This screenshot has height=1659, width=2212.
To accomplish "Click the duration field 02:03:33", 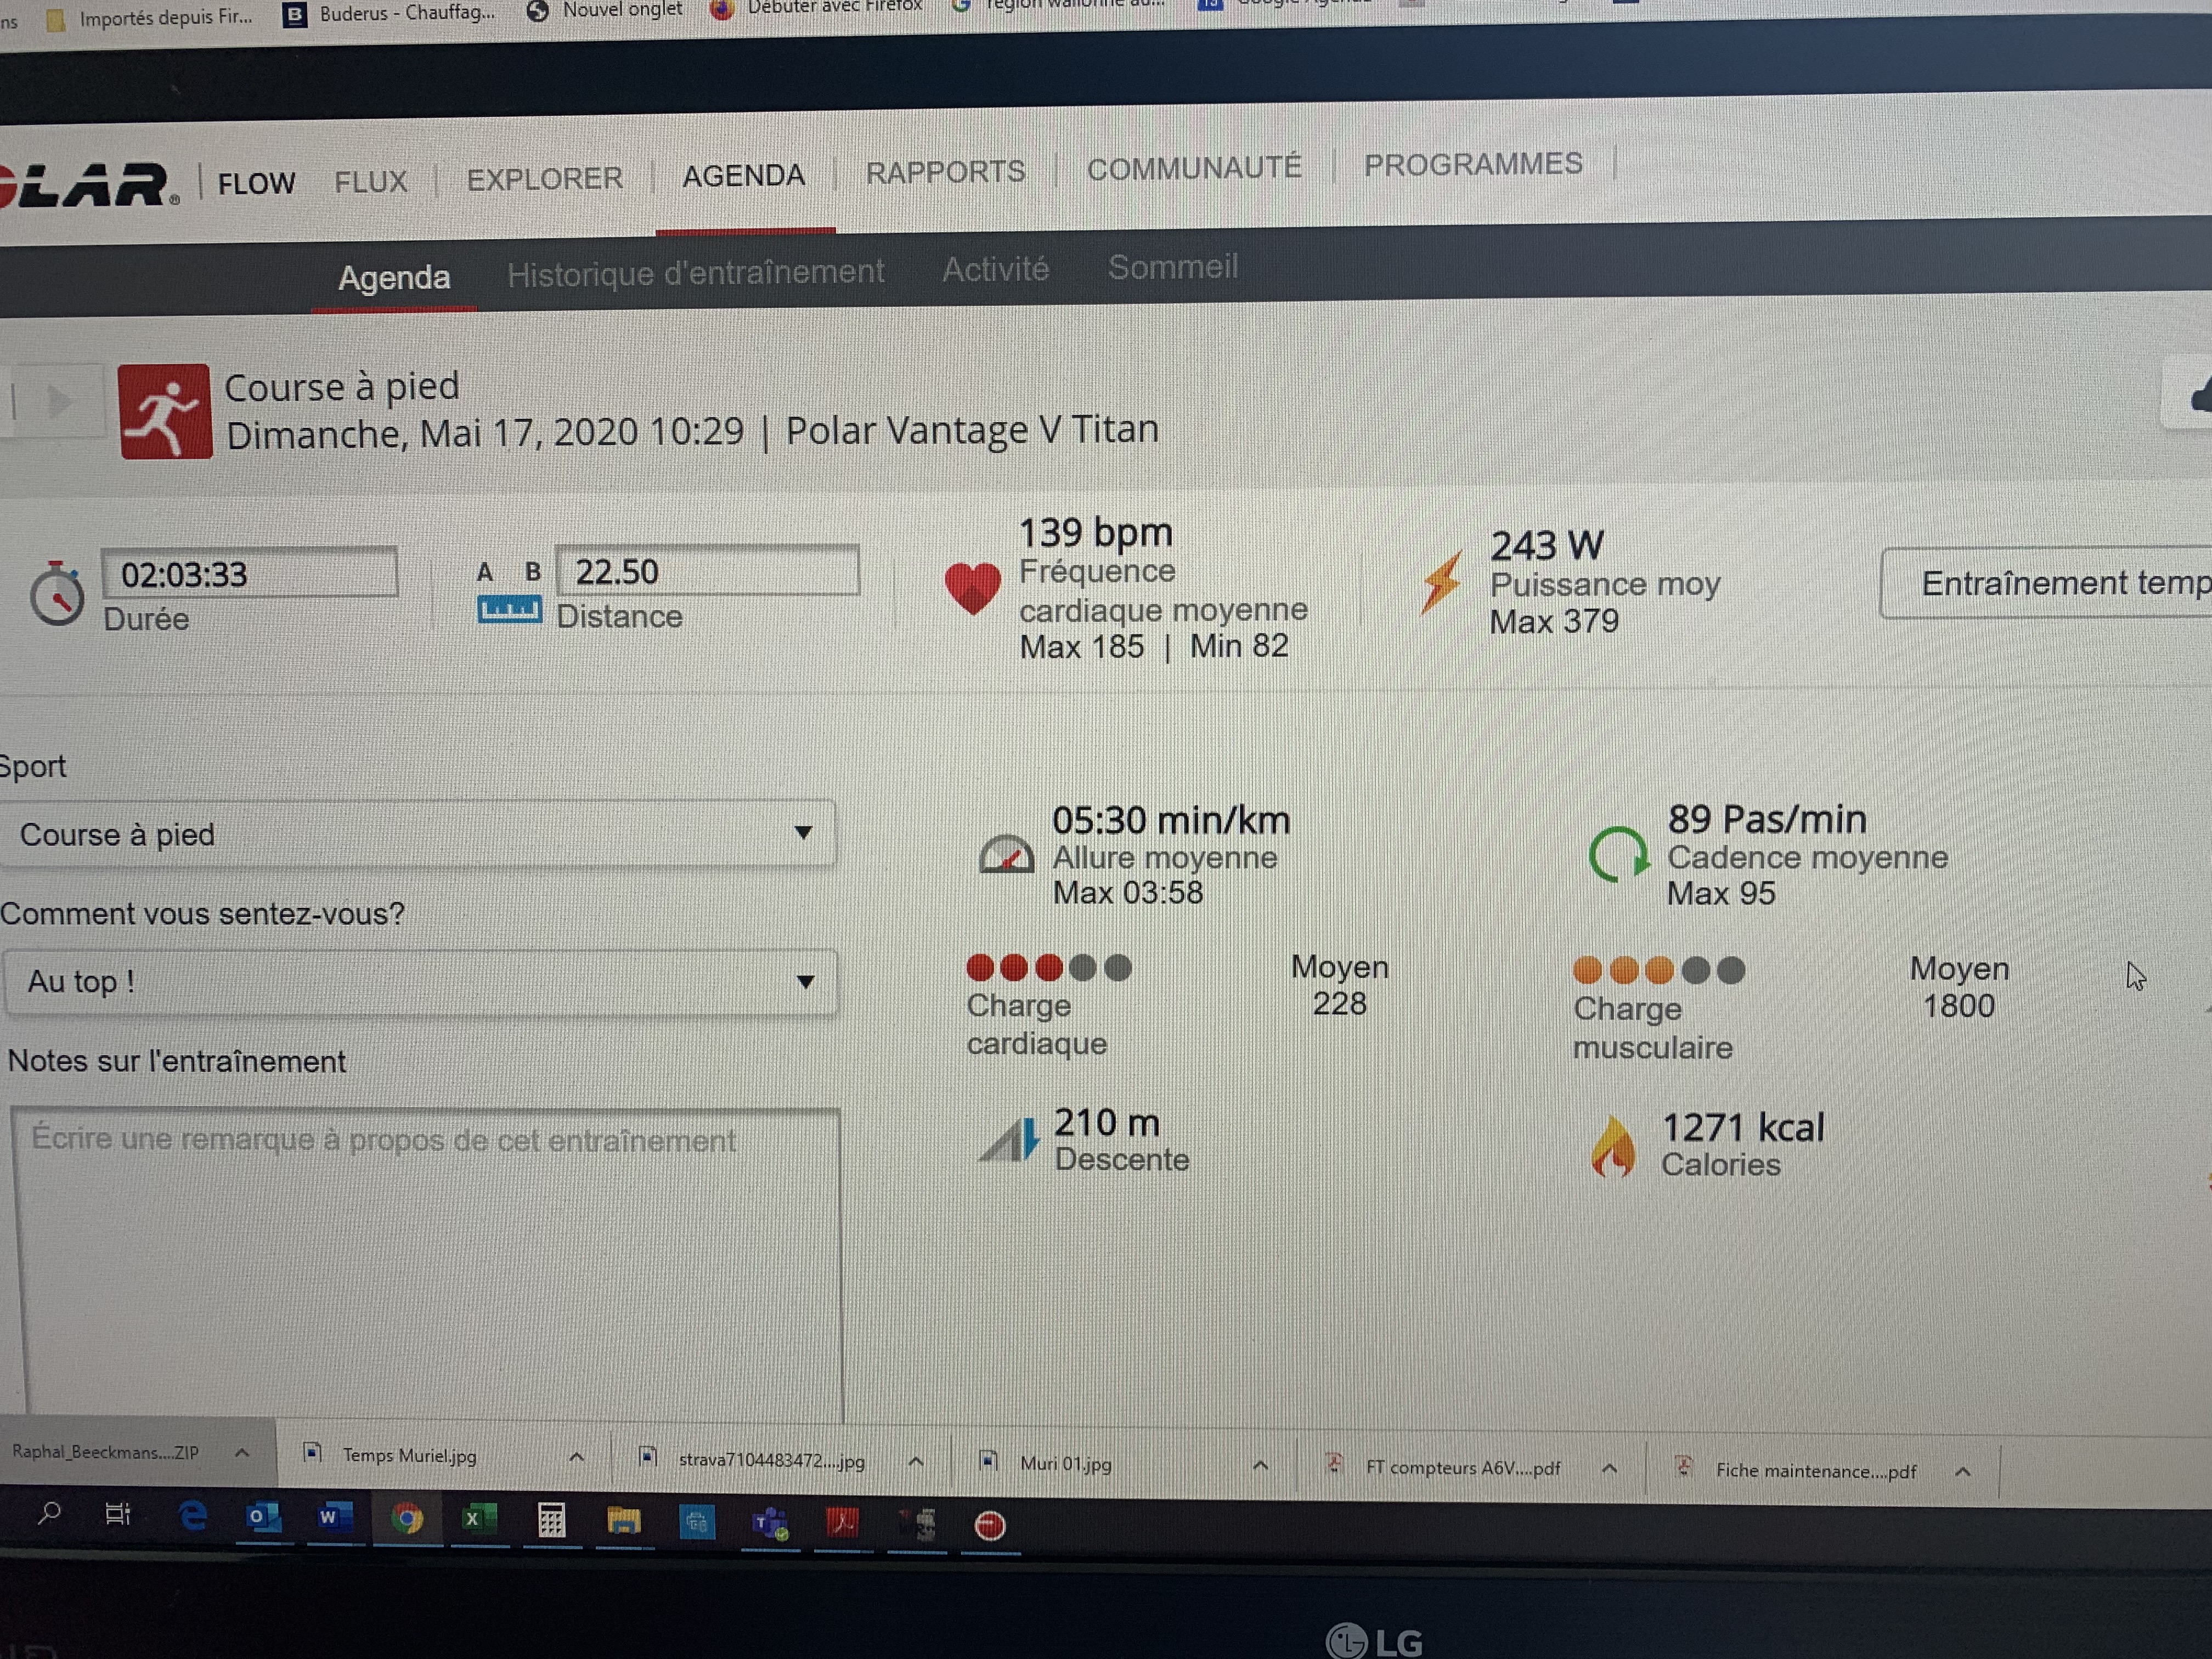I will (x=249, y=574).
